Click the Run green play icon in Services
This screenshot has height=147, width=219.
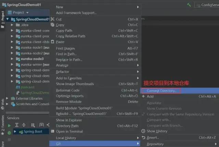9,126
